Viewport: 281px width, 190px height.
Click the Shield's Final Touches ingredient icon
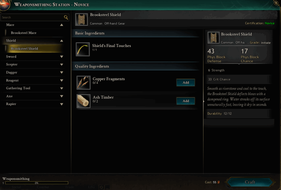coord(83,49)
